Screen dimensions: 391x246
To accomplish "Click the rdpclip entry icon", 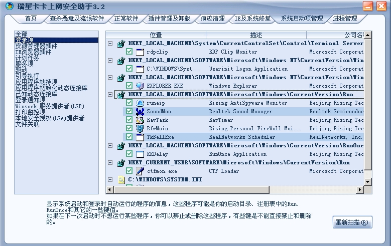I will 140,52.
